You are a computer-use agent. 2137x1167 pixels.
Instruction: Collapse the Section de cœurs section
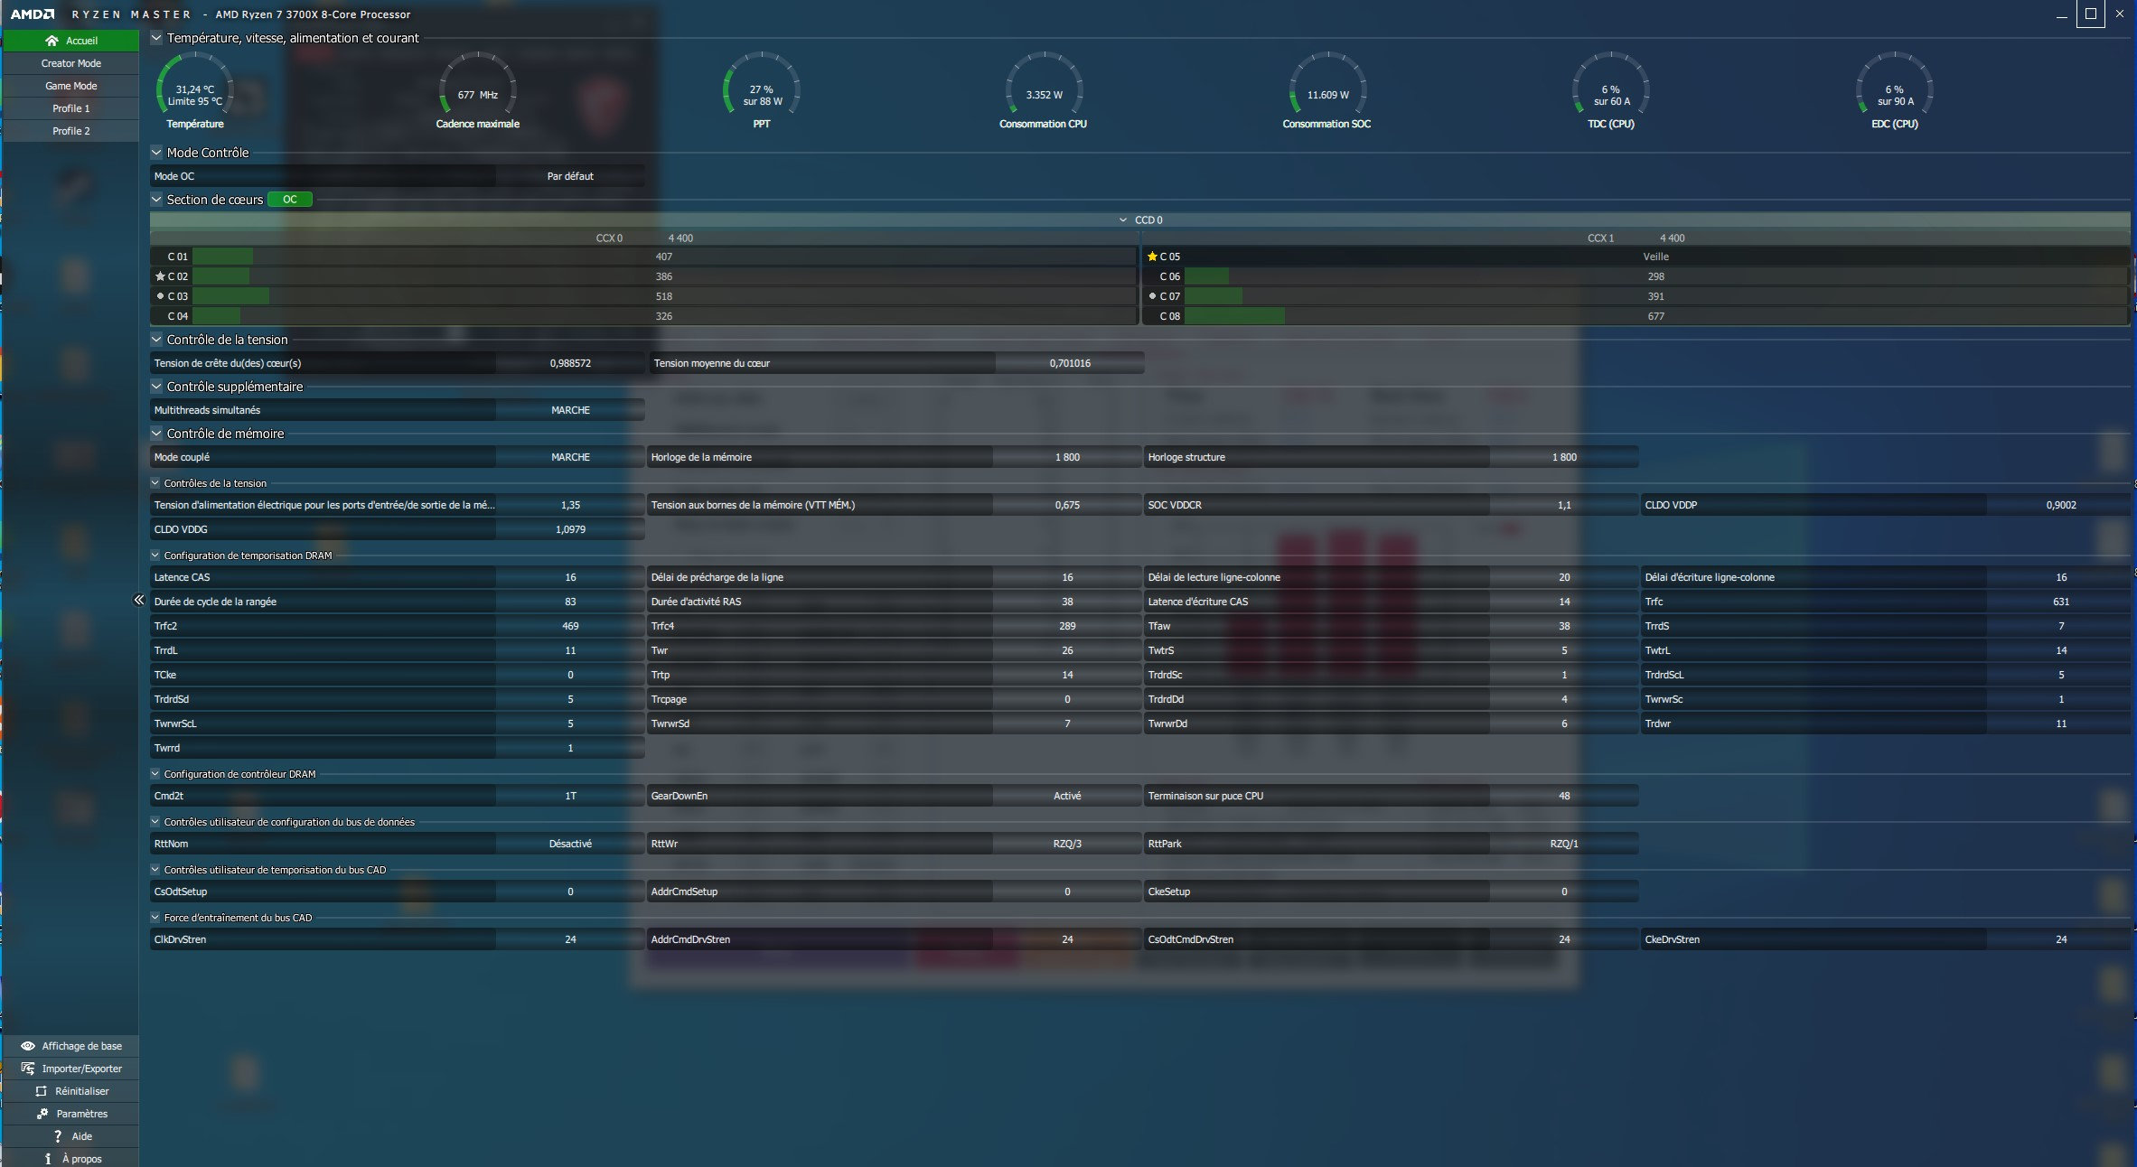[x=156, y=200]
